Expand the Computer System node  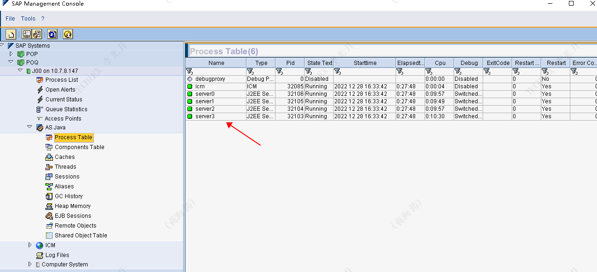pyautogui.click(x=30, y=265)
